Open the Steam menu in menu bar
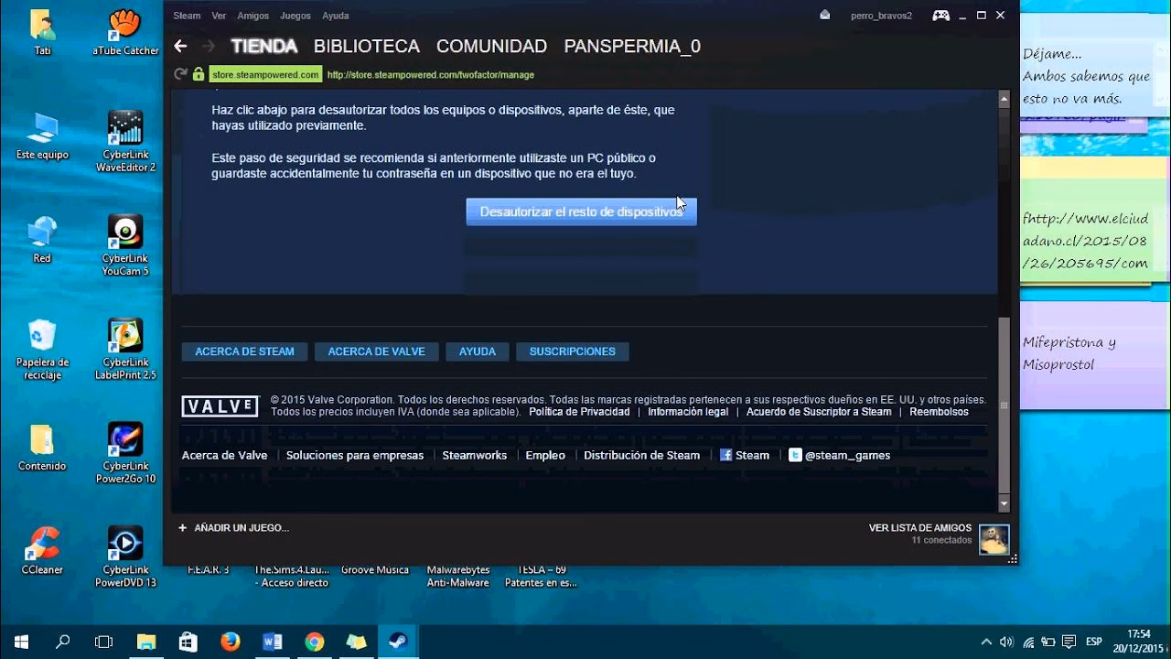This screenshot has height=659, width=1171. (x=187, y=16)
